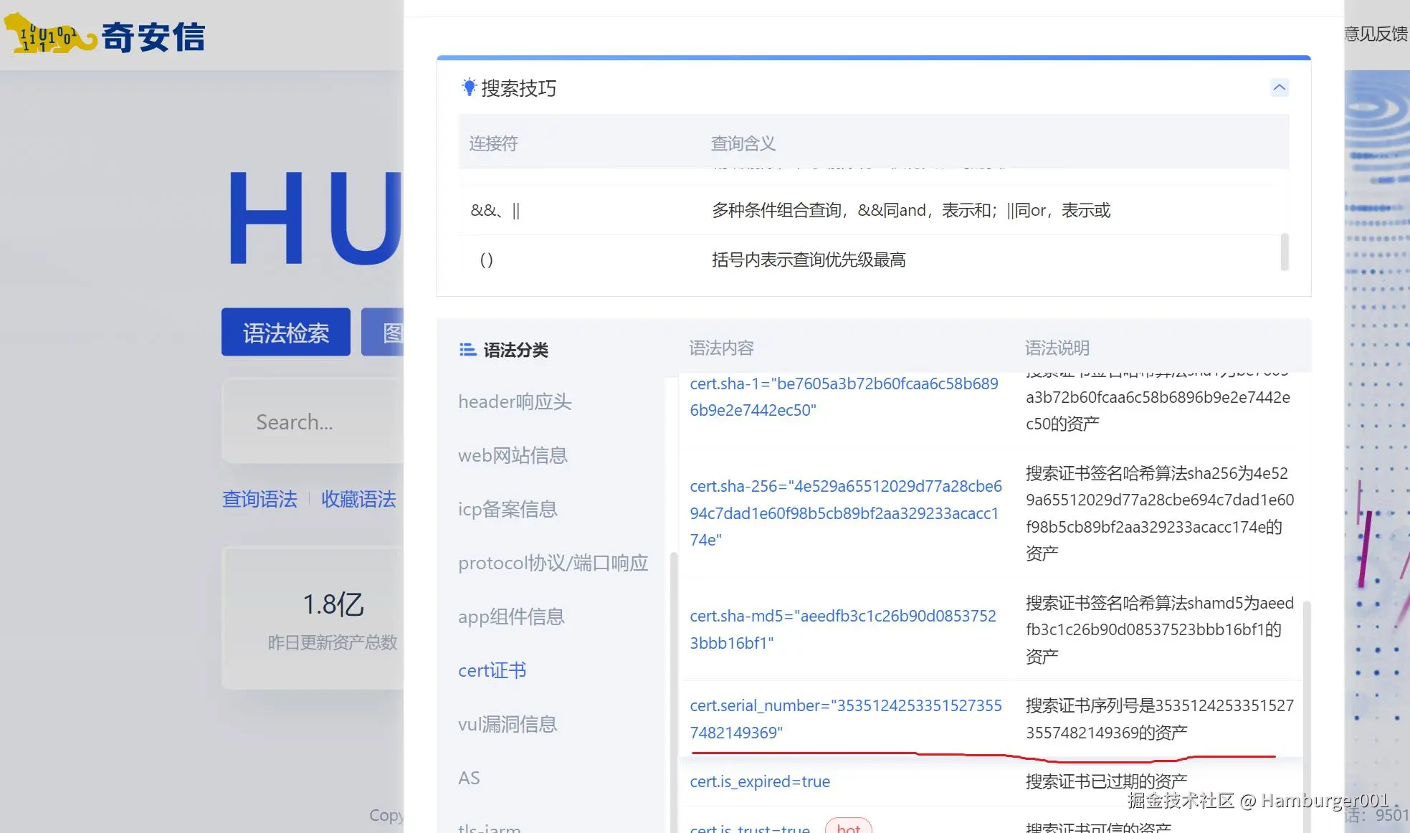Viewport: 1410px width, 833px height.
Task: Collapse the 搜索技巧 panel with the chevron
Action: tap(1280, 87)
